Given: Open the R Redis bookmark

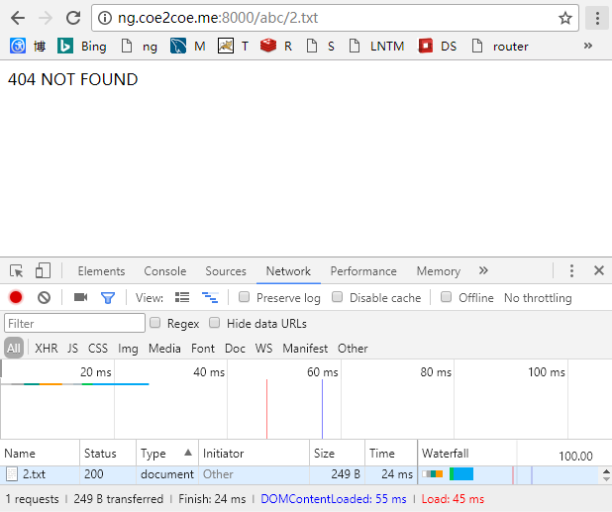Looking at the screenshot, I should tap(276, 46).
